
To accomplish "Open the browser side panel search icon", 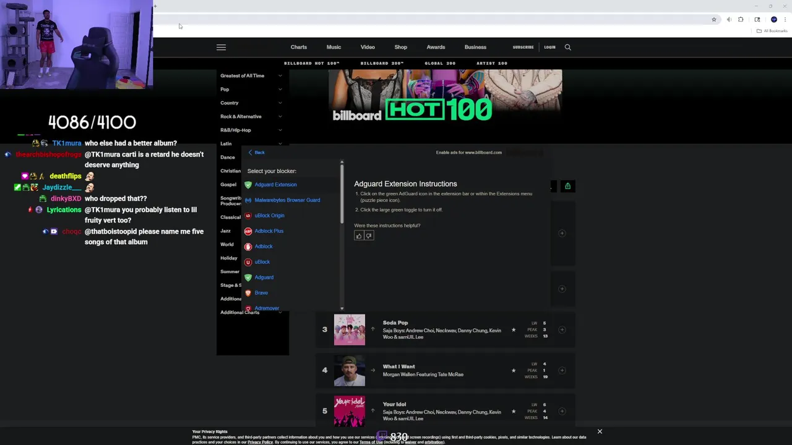I will coord(757,20).
